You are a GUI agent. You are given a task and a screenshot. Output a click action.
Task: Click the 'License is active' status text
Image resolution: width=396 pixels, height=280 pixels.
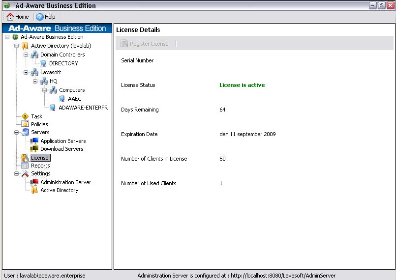[x=242, y=85]
